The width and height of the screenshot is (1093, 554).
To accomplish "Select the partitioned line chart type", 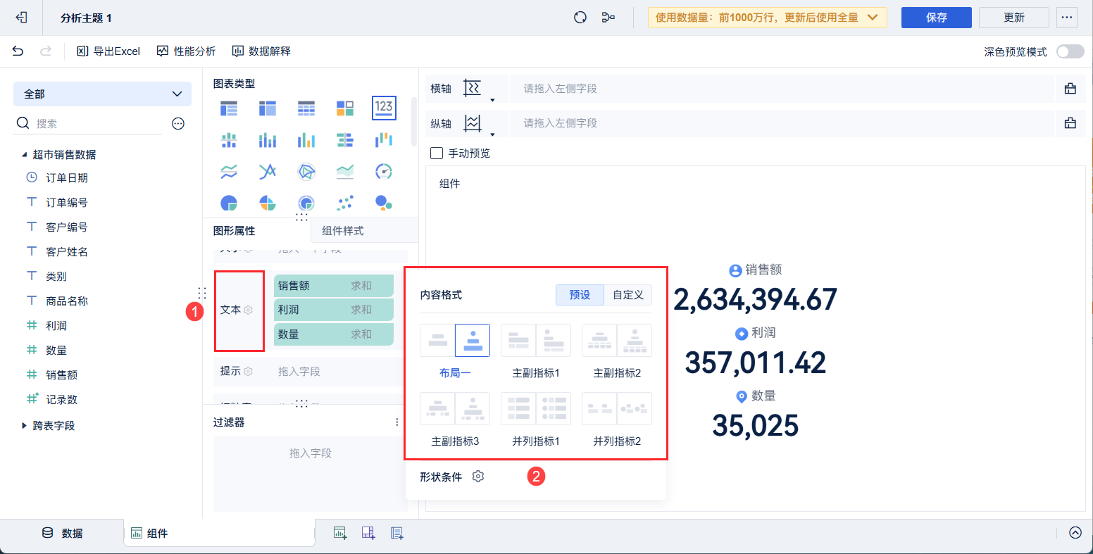I will (229, 172).
